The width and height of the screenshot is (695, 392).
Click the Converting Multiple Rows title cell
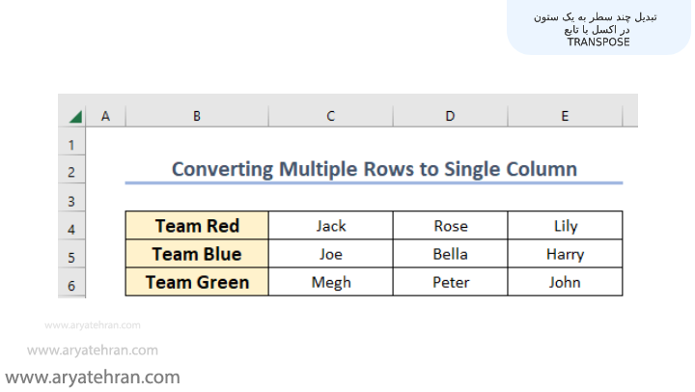[x=374, y=169]
